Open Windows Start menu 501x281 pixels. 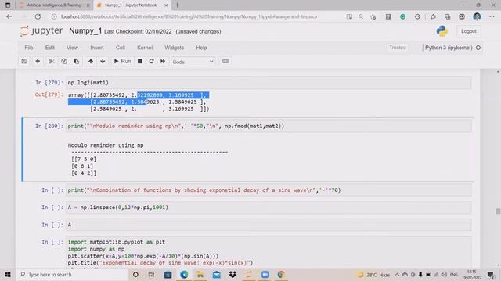point(8,274)
